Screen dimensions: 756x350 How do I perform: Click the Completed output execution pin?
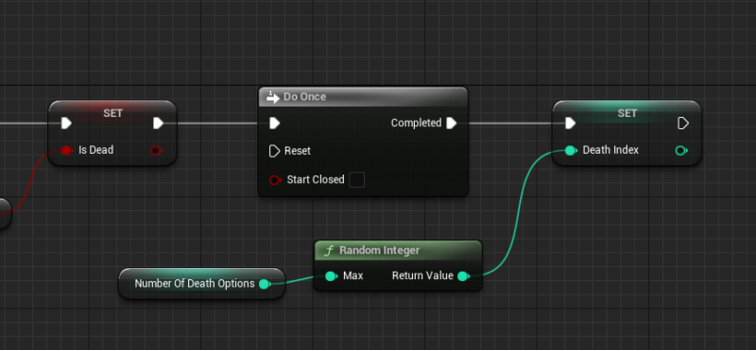[x=452, y=124]
